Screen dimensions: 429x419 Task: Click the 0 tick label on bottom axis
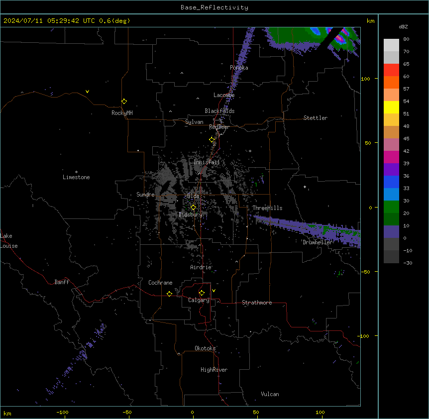coord(192,412)
